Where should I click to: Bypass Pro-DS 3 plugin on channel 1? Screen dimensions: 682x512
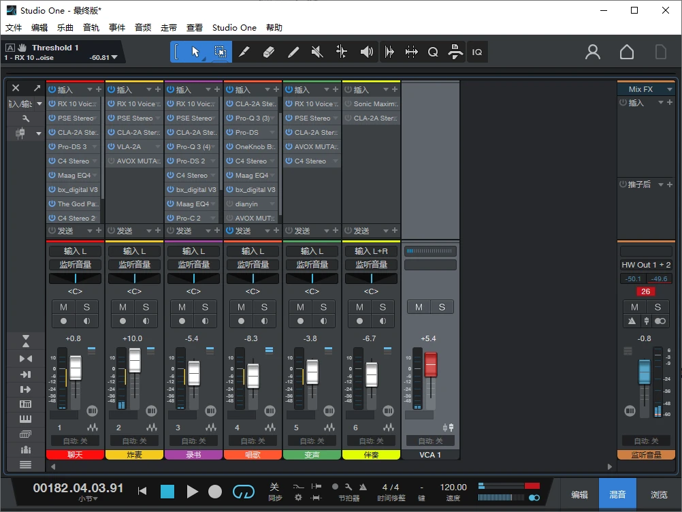pyautogui.click(x=52, y=147)
